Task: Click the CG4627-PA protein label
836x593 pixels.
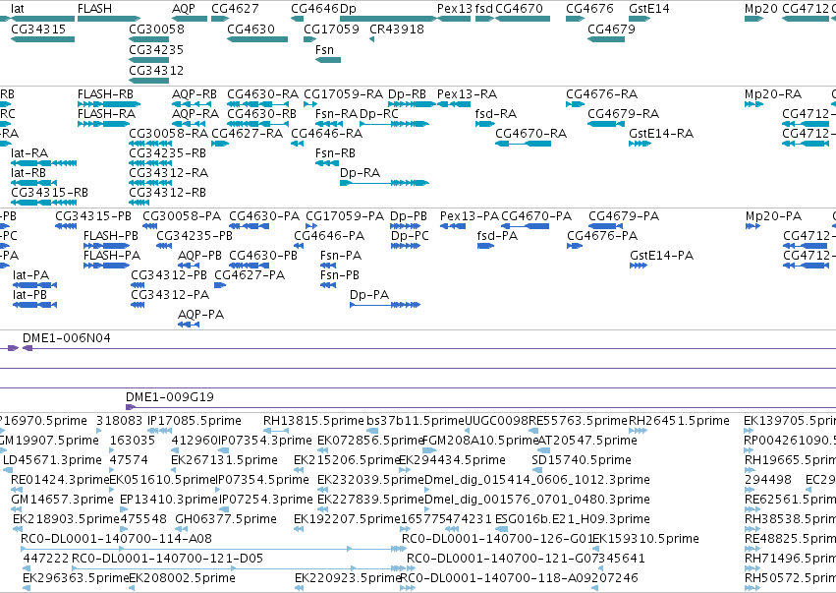Action: coord(249,275)
